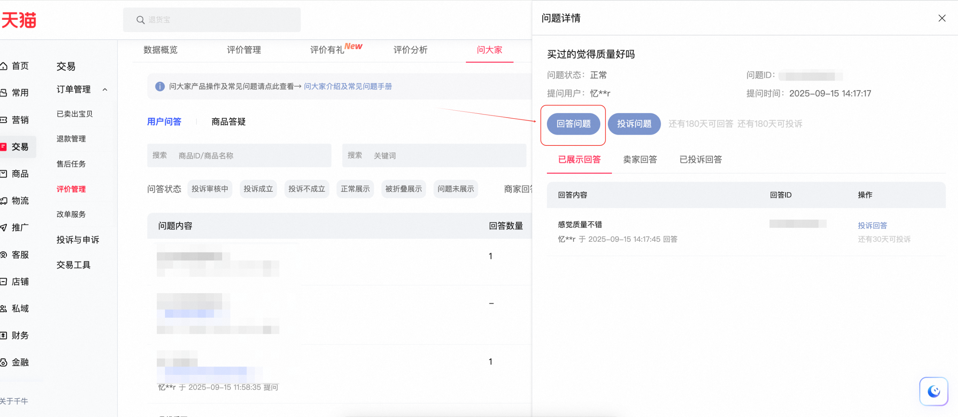
Task: Switch to 已展示回答 tab
Action: coord(579,160)
